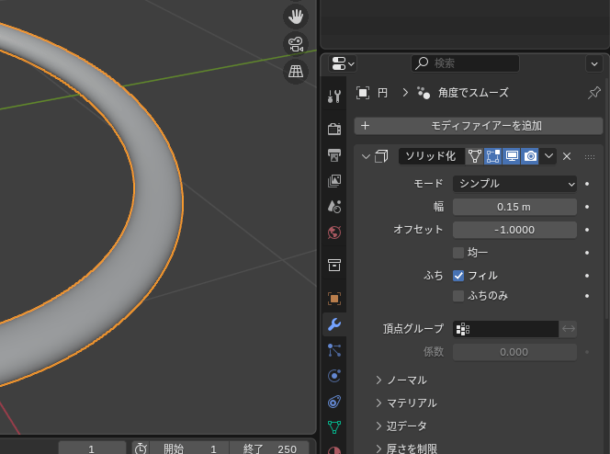Screen dimensions: 610x454
Task: Toggle modifier viewport display
Action: pos(511,156)
